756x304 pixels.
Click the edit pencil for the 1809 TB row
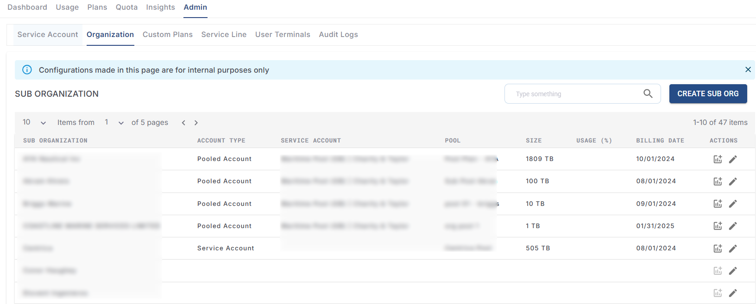pos(733,159)
